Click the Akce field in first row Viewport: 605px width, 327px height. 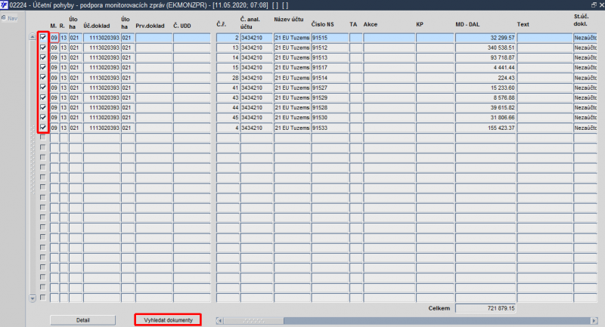(389, 38)
